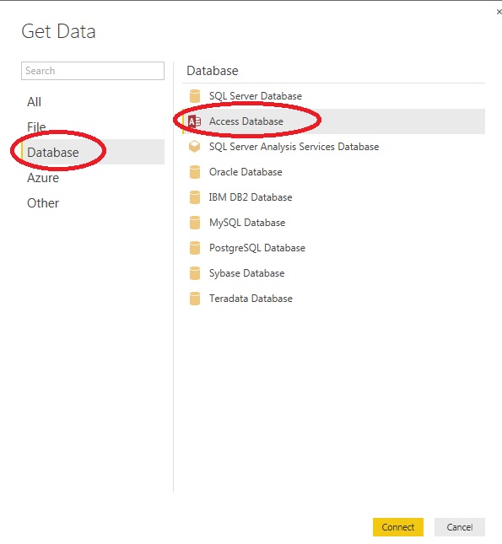502x544 pixels.
Task: Close the Get Data dialog
Action: point(499,12)
